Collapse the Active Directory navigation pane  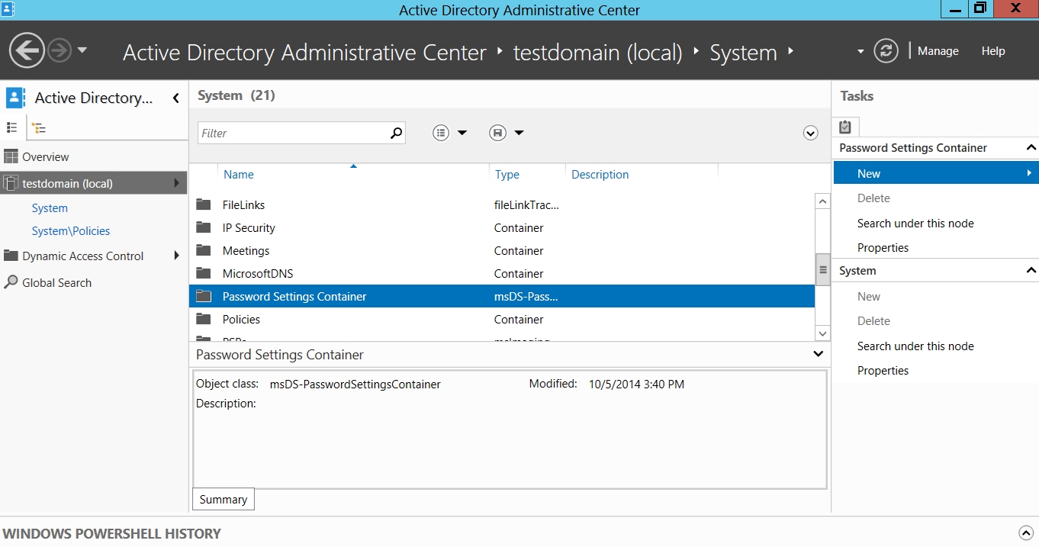[x=176, y=98]
